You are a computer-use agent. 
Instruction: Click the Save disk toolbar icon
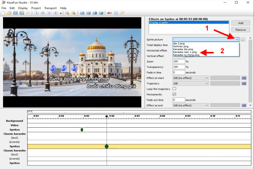15,13
